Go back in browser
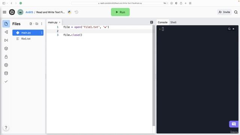240x135 pixels. (12, 3)
